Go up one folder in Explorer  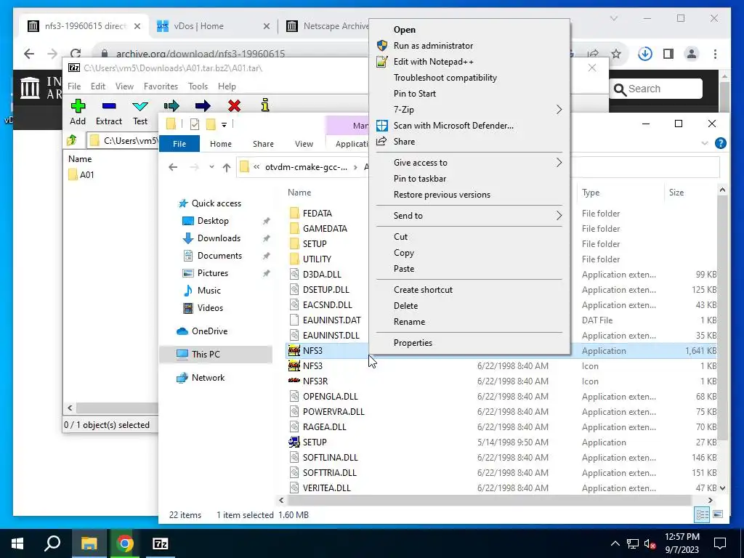tap(227, 167)
